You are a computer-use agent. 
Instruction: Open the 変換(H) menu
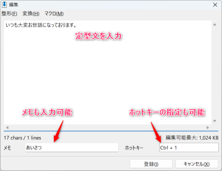pyautogui.click(x=31, y=14)
